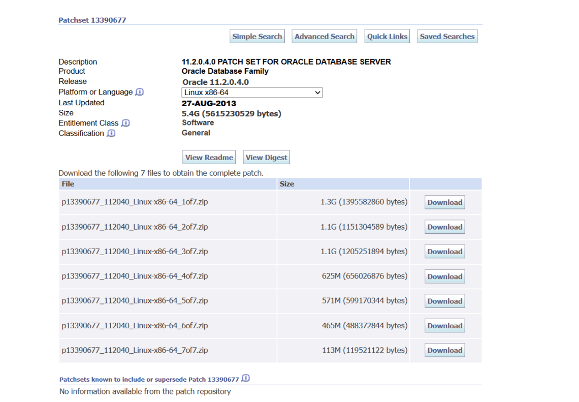Click Download the following 7 files sentence
Screen dimensions: 579x402
pos(161,173)
